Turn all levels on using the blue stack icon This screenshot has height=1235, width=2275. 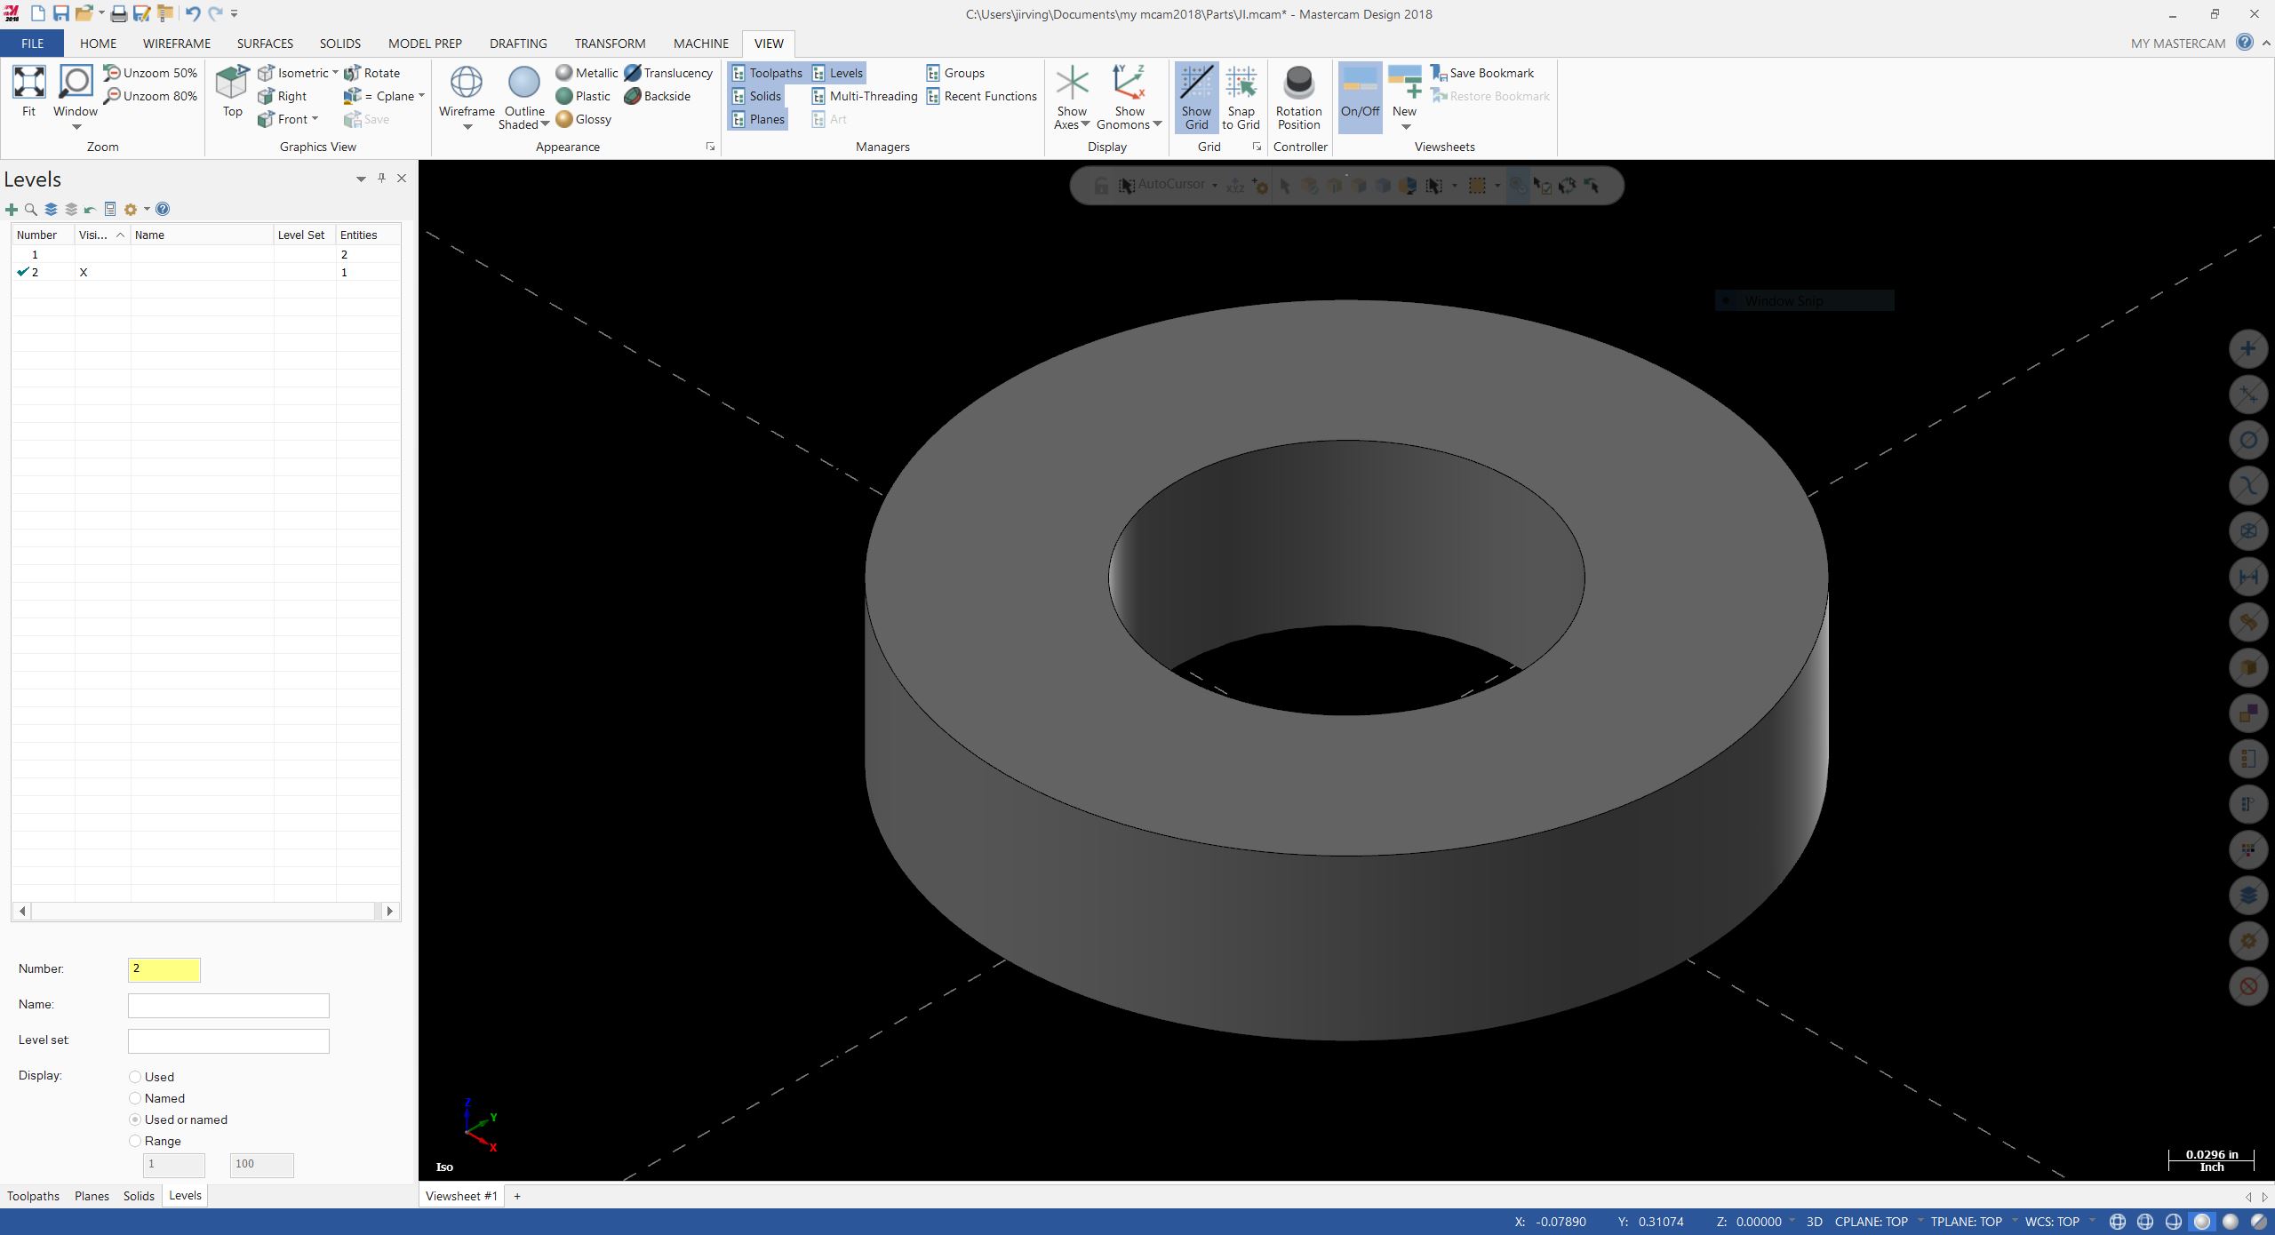(x=50, y=209)
